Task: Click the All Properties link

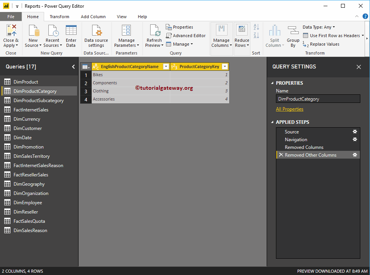Action: click(289, 109)
